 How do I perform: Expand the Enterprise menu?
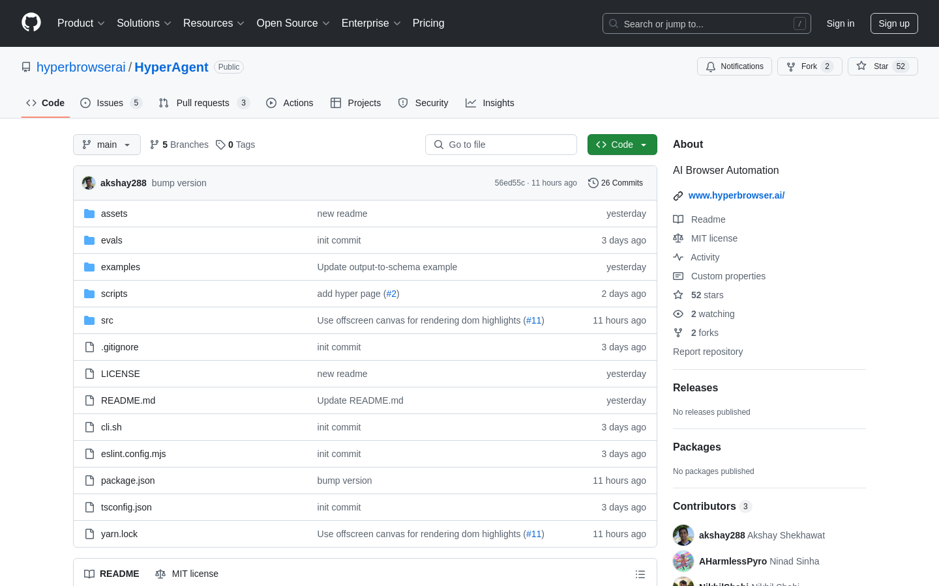371,23
